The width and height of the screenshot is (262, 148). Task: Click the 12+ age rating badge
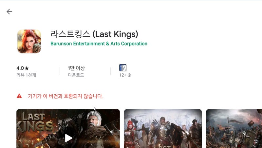click(x=123, y=68)
